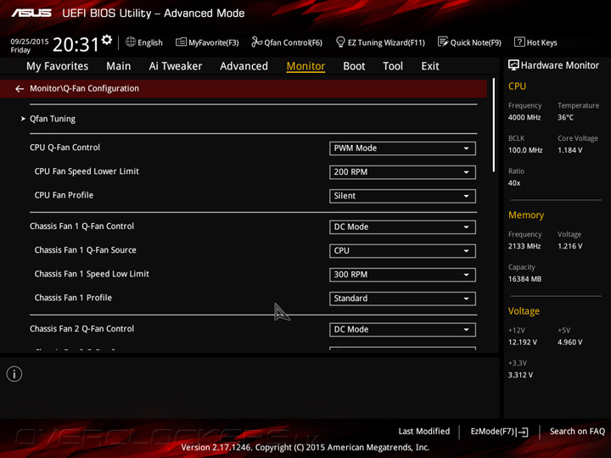The width and height of the screenshot is (611, 458).
Task: Click the info icon at bottom left
Action: [14, 374]
